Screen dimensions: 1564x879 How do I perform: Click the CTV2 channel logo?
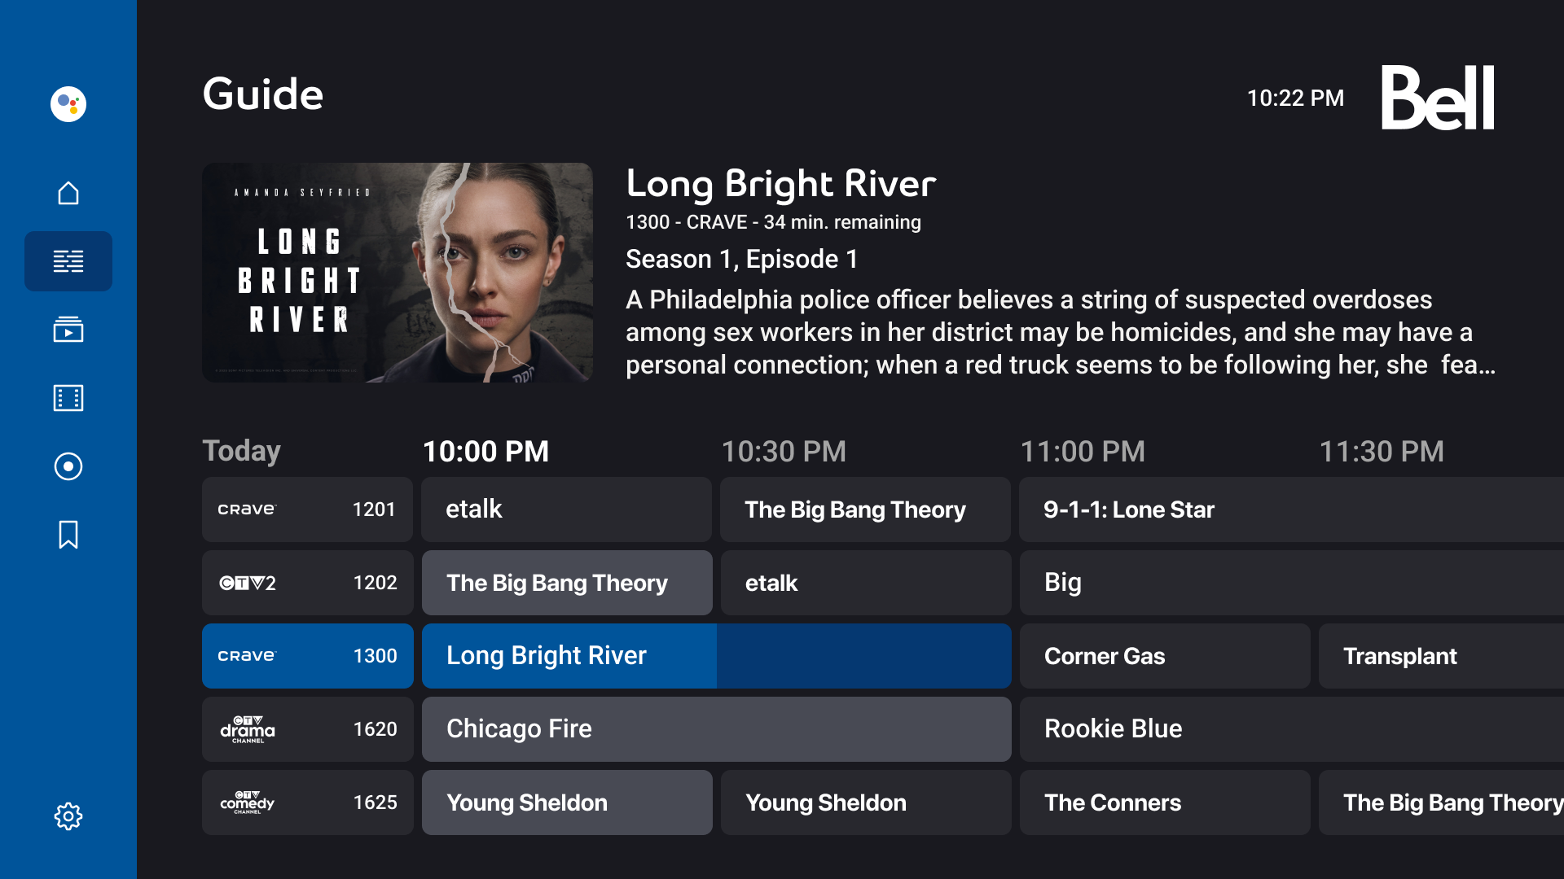click(247, 583)
